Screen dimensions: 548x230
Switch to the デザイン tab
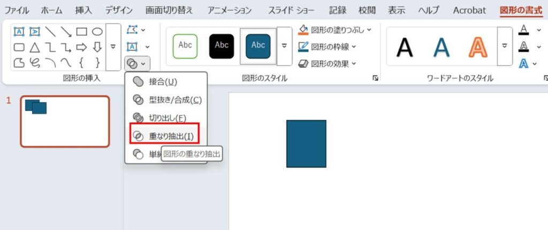tap(119, 11)
